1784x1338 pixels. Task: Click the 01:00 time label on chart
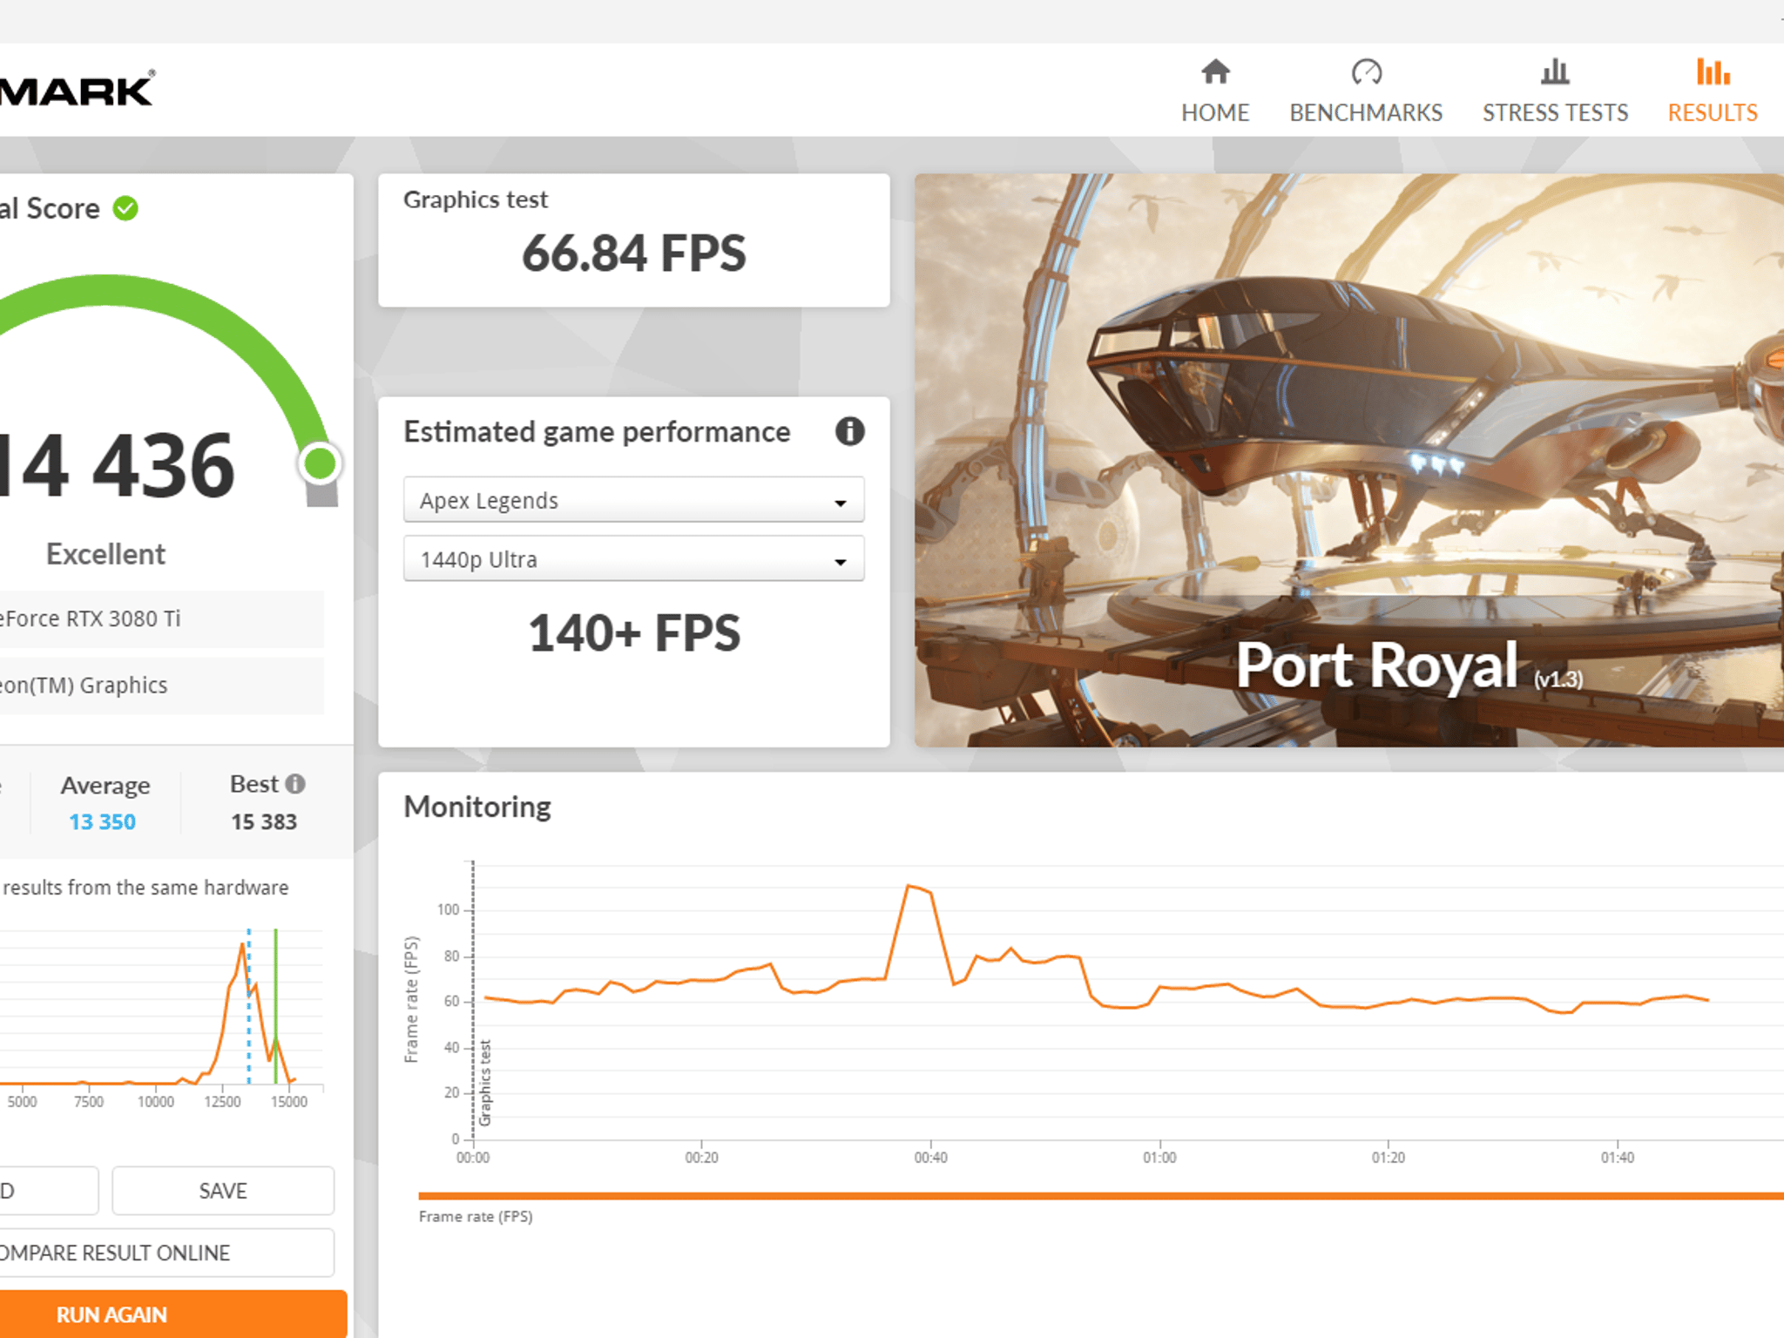pos(1159,1158)
